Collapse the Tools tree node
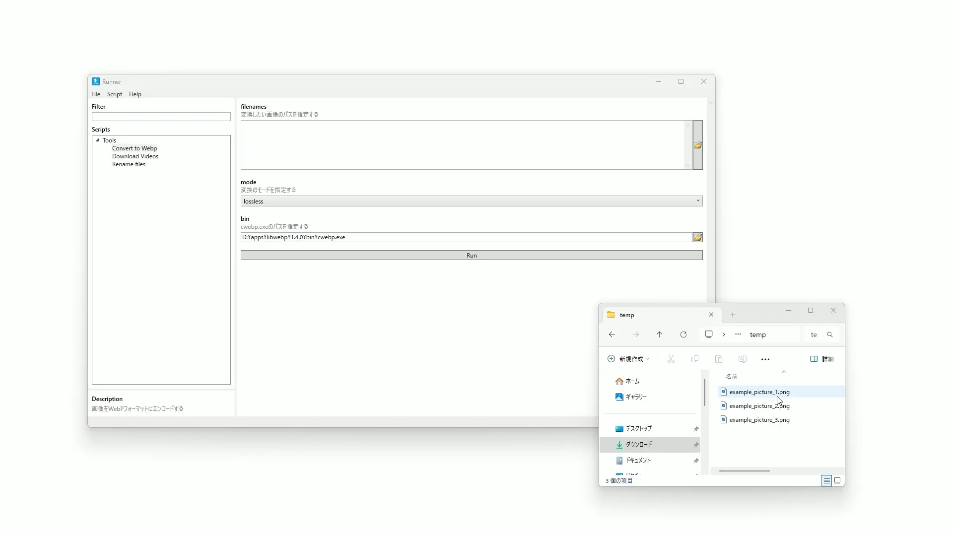Screen dimensions: 953x536 click(98, 140)
